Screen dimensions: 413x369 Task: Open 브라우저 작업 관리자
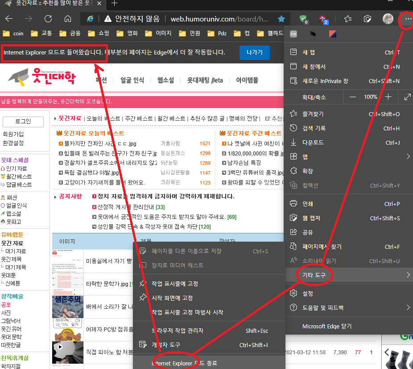coord(209,331)
